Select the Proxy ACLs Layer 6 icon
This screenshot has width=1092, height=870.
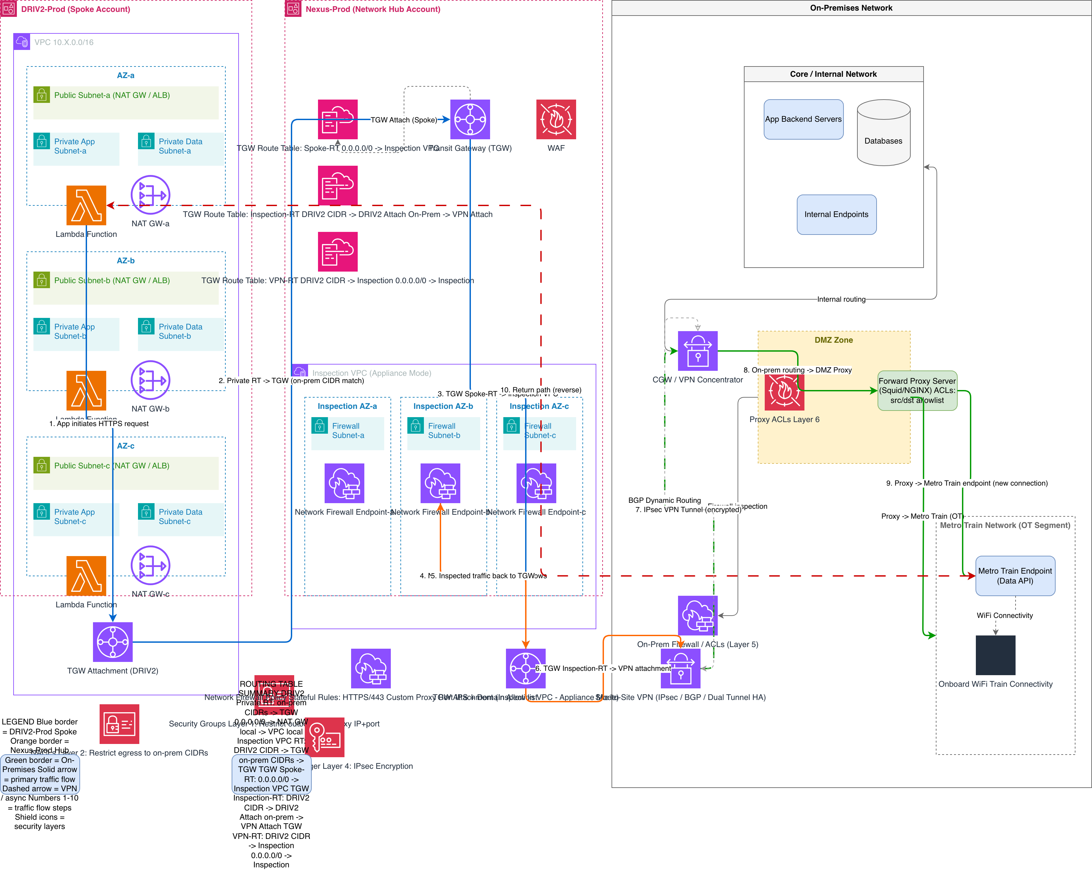(785, 390)
